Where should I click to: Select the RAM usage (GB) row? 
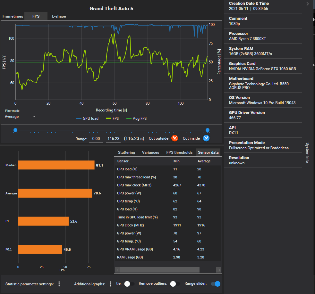pos(168,257)
